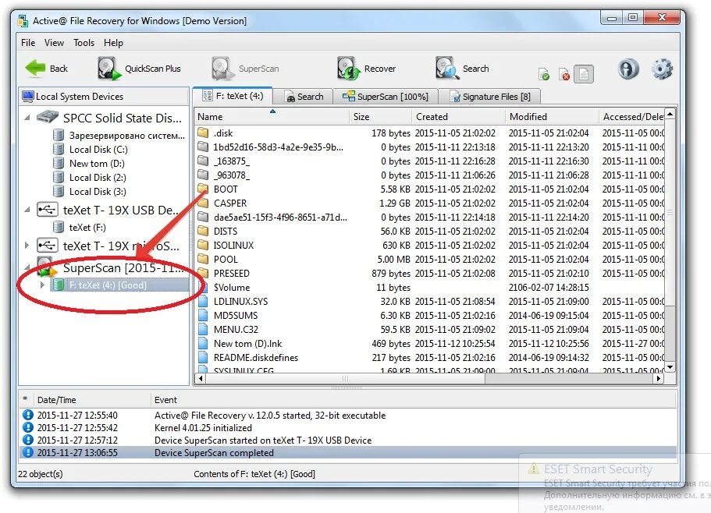Select the .disk folder
This screenshot has width=711, height=513.
point(223,133)
